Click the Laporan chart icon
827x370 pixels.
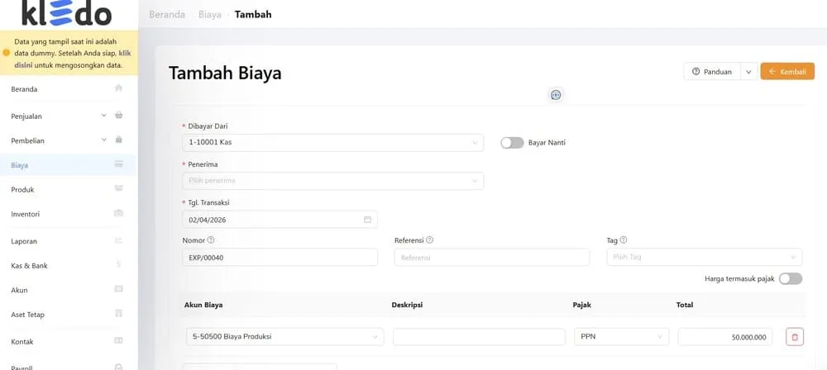point(118,241)
